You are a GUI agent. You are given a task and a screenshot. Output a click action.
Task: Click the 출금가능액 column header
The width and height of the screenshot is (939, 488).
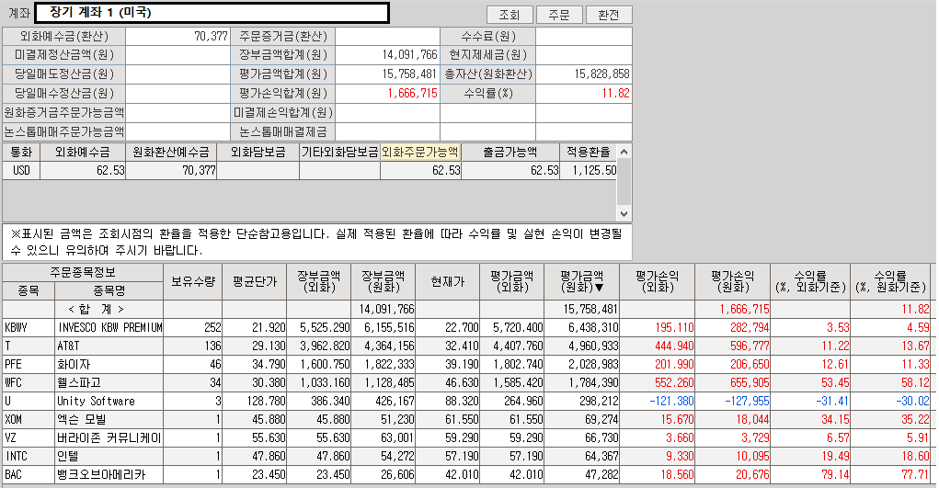(x=510, y=152)
